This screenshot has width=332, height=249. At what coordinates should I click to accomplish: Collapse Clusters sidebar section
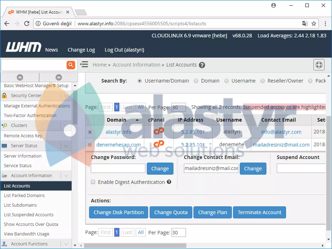coord(66,125)
